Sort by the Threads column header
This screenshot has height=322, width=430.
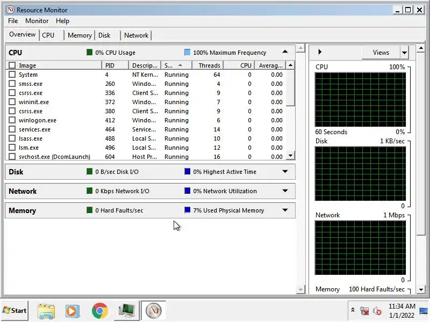207,65
